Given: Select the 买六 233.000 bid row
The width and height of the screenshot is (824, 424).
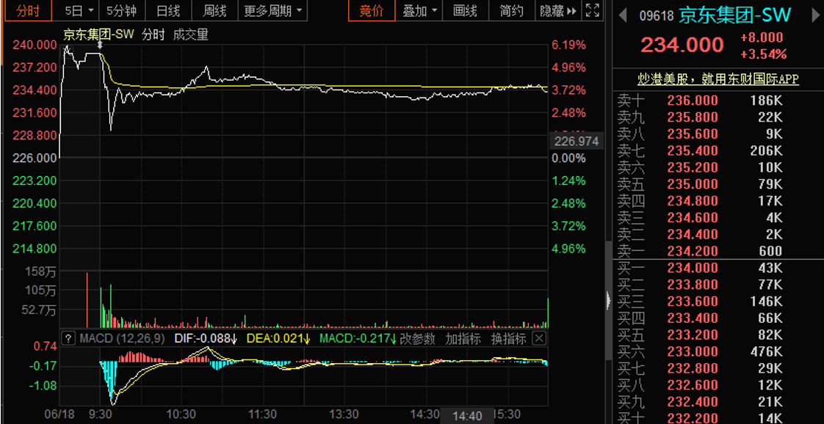Looking at the screenshot, I should tap(718, 351).
